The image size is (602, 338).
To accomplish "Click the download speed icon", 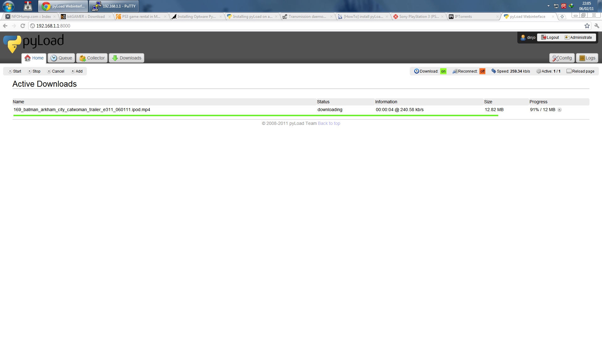I will [x=494, y=71].
